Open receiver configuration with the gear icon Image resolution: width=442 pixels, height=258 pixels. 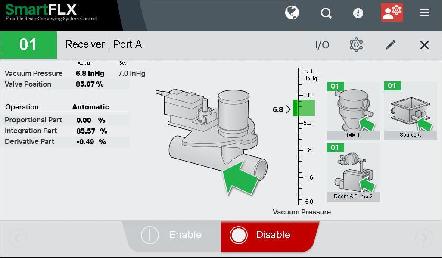pyautogui.click(x=356, y=44)
